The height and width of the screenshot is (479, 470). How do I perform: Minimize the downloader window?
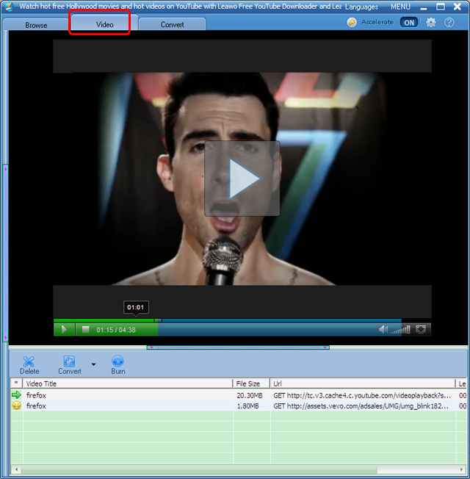point(423,7)
